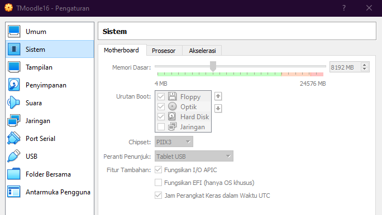The image size is (382, 215).
Task: Select Port Serial settings
Action: pyautogui.click(x=50, y=139)
